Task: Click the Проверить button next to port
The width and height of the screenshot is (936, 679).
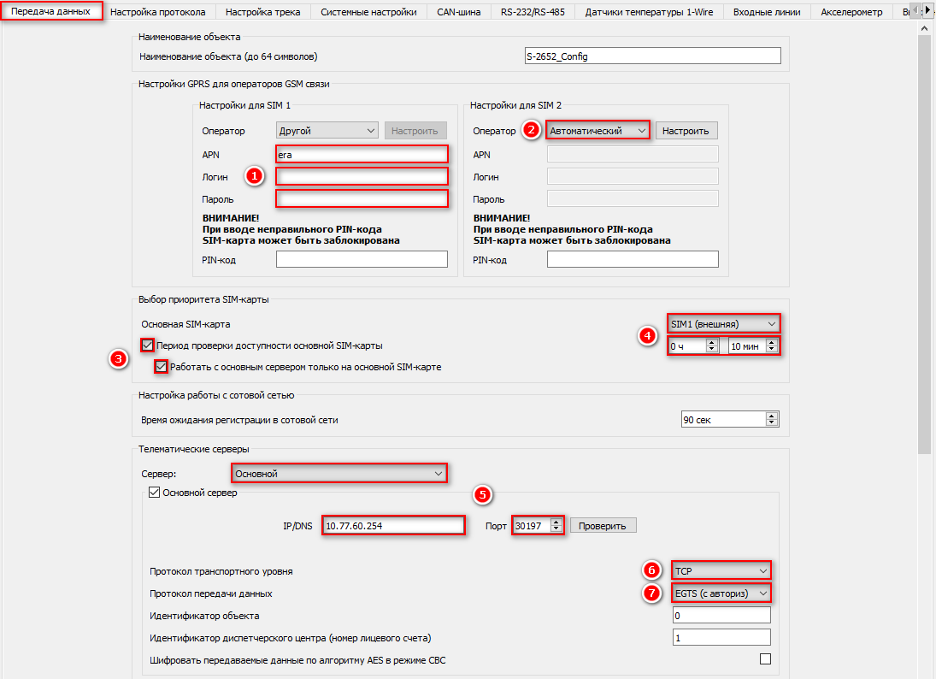Action: coord(603,525)
